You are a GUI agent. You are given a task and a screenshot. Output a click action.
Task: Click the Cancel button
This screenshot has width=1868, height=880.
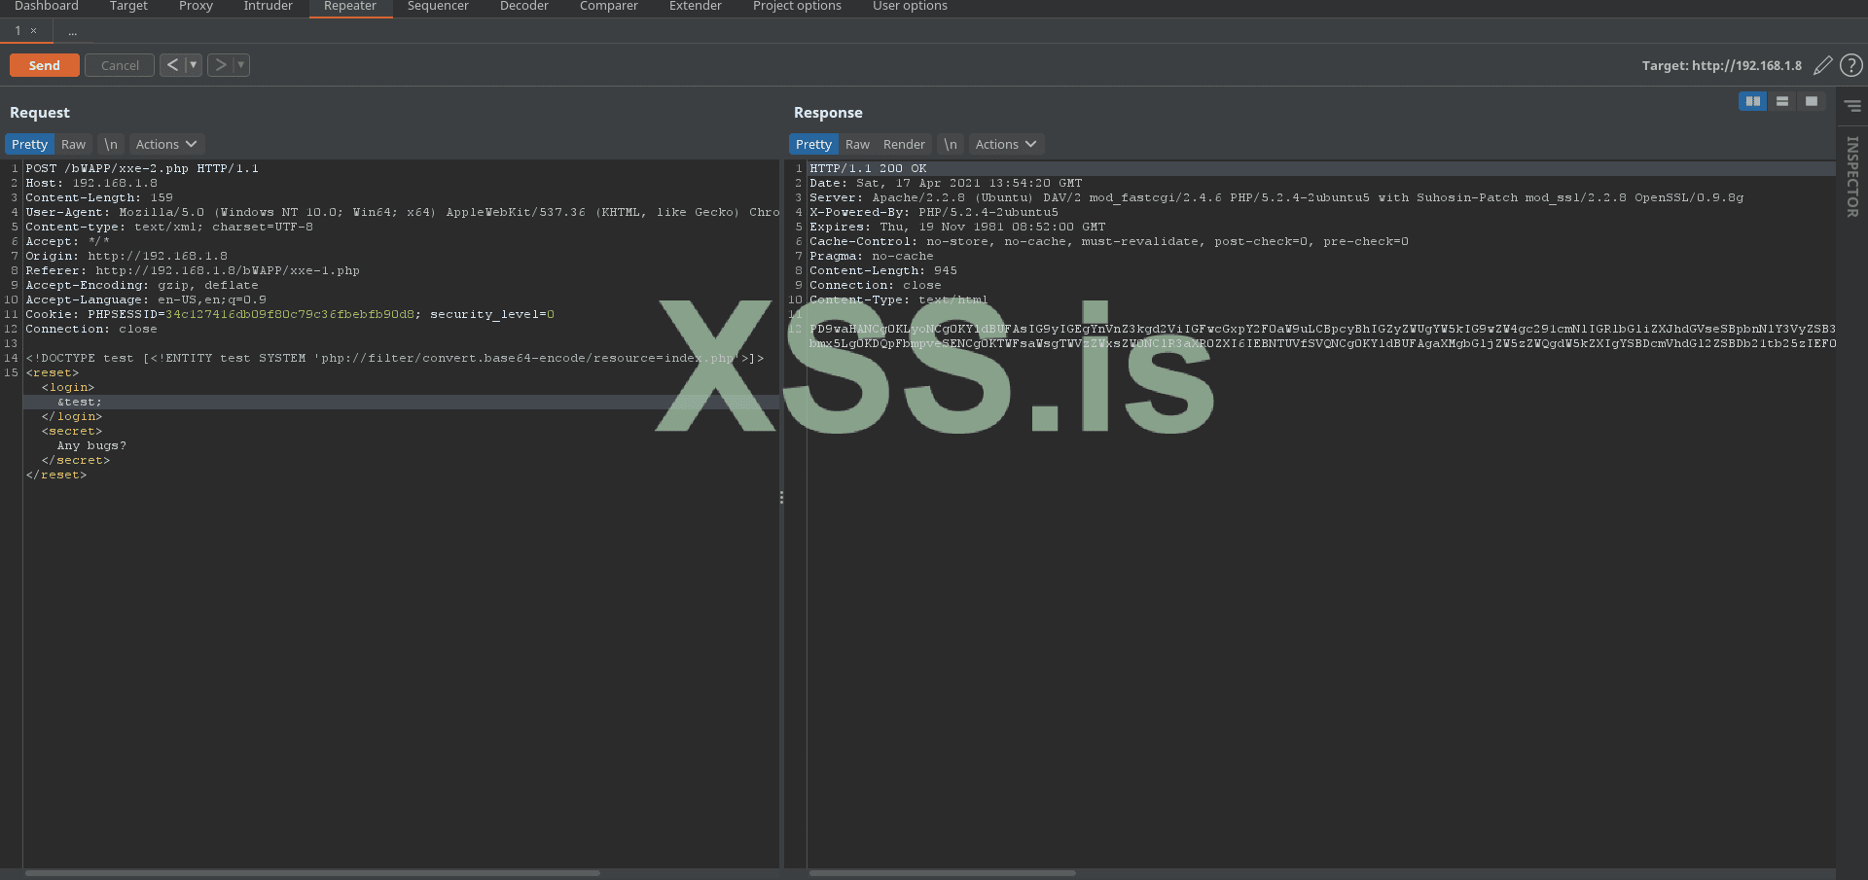pos(120,65)
